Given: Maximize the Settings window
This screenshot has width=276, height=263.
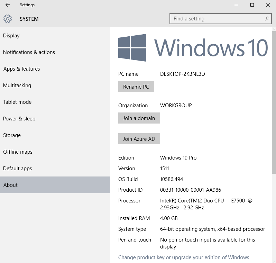Looking at the screenshot, I should click(x=252, y=5).
